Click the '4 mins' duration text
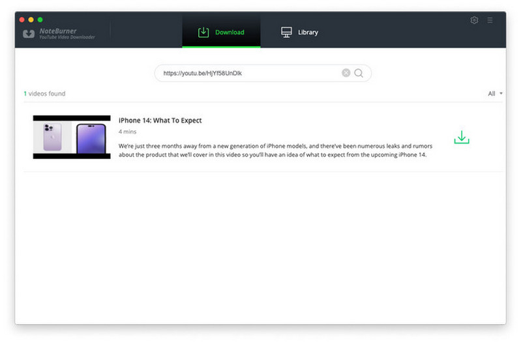Image resolution: width=521 pixels, height=343 pixels. pos(128,132)
